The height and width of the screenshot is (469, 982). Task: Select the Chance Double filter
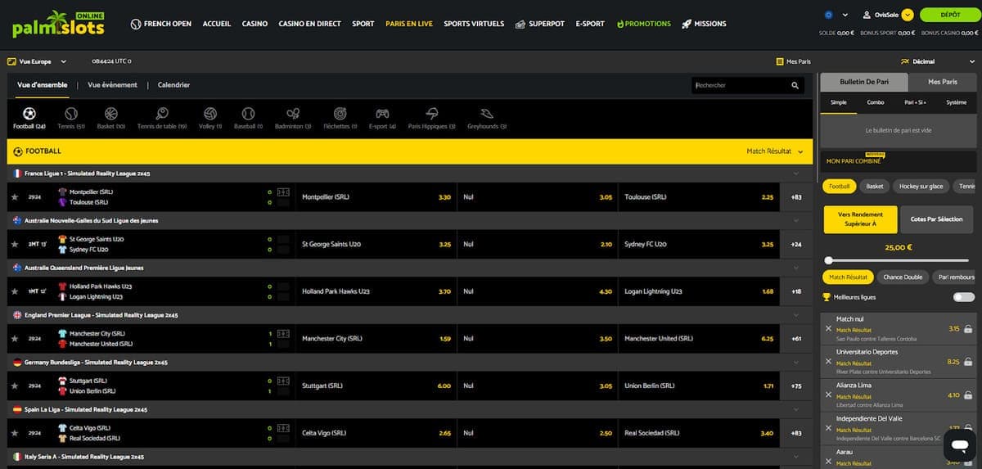902,277
